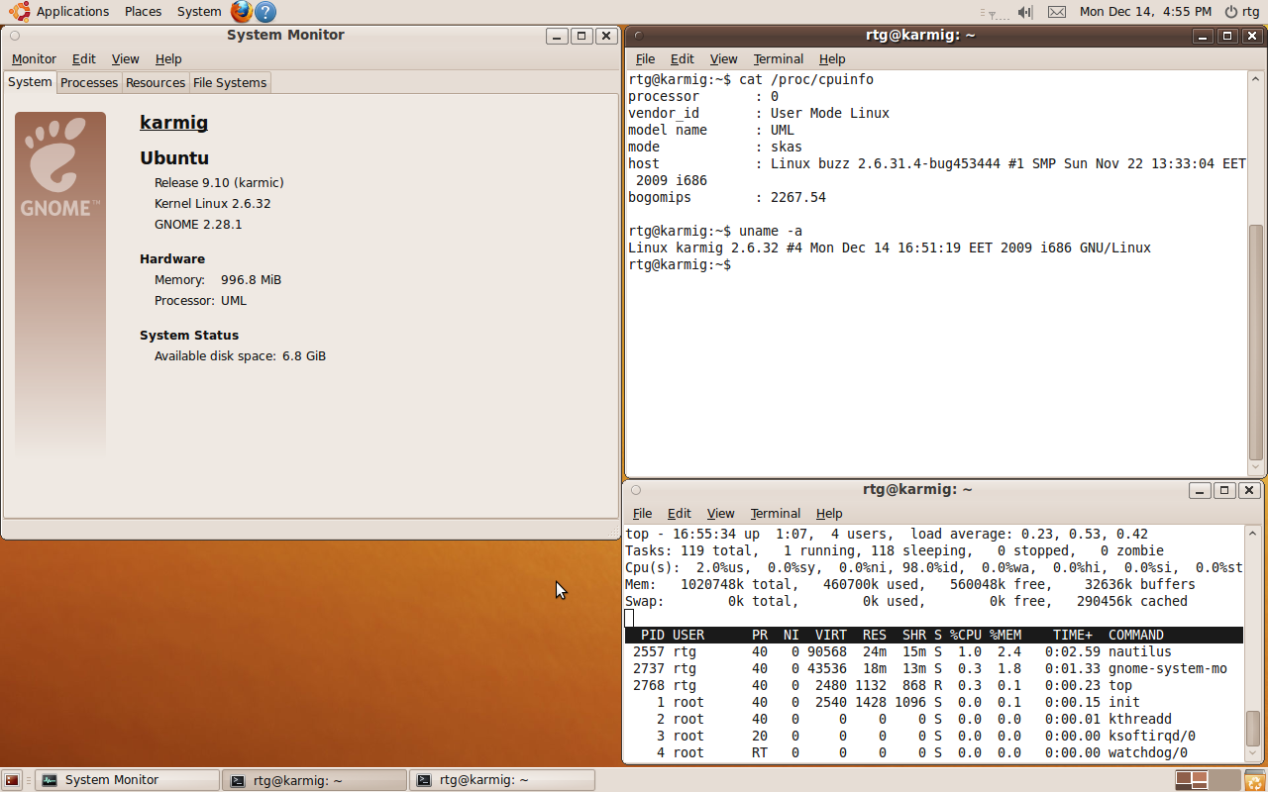Open View menu in cpuinfo terminal
Viewport: 1268px width, 792px height.
[x=724, y=59]
